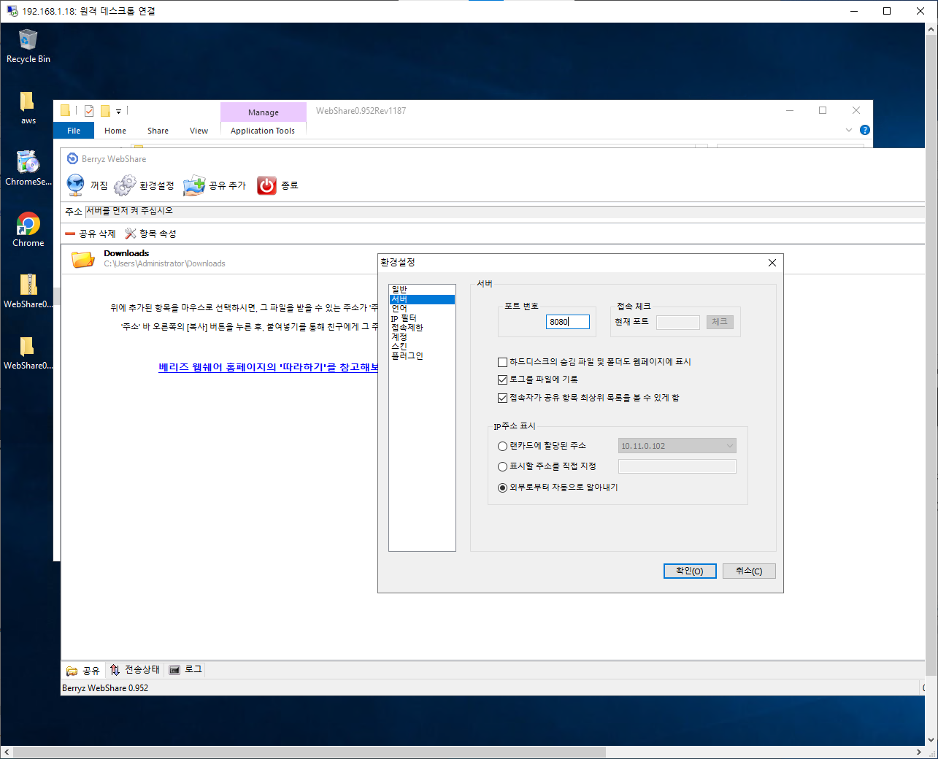
Task: Click Explorer quick access properties checkmark icon
Action: coord(89,111)
